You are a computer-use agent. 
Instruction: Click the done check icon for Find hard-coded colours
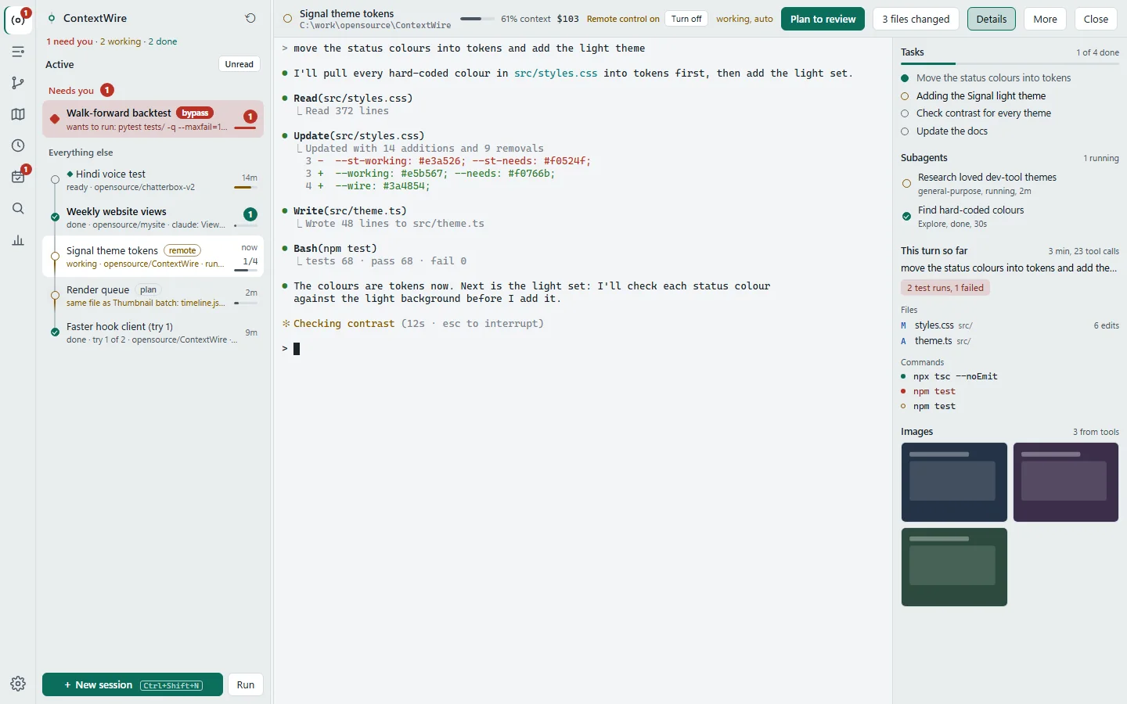tap(906, 217)
